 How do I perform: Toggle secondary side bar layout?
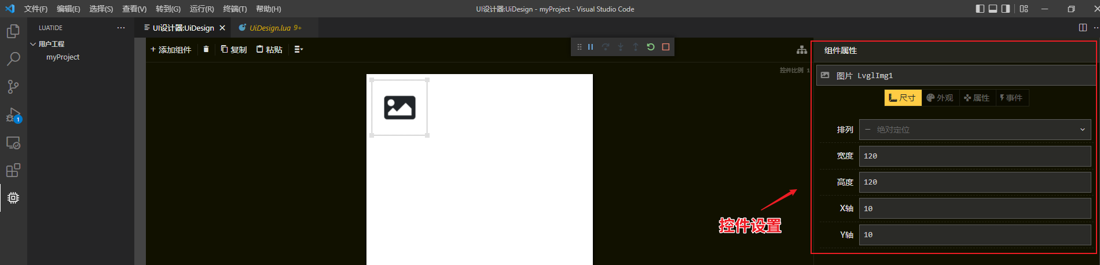click(x=1006, y=9)
